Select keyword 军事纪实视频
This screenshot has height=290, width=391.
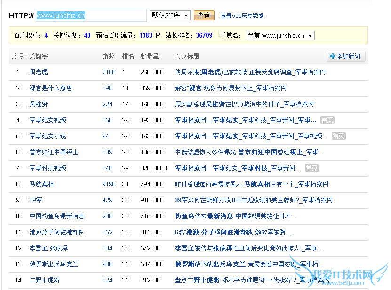[48, 120]
